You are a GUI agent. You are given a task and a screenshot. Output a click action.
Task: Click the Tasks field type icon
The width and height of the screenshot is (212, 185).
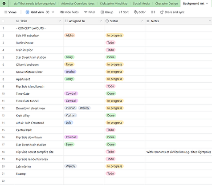click(17, 21)
